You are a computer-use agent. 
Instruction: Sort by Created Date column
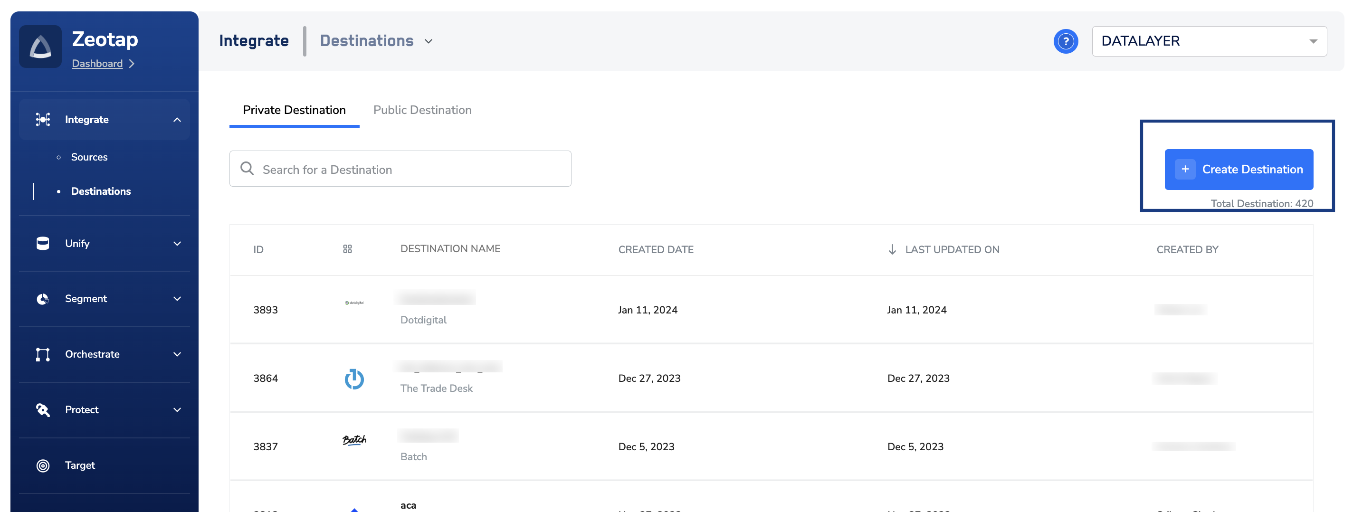click(656, 249)
